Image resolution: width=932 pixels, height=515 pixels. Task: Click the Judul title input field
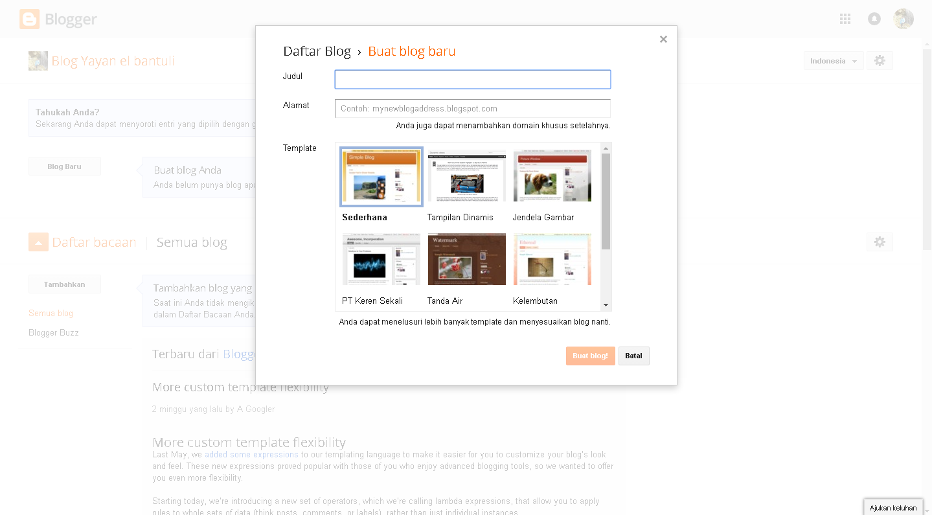coord(473,79)
